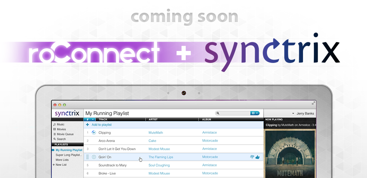
Task: Click the Now Playing text Clipping by MuteMath
Action: [x=291, y=125]
